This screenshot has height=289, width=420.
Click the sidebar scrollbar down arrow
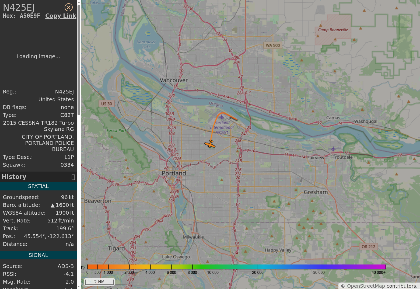[79, 287]
